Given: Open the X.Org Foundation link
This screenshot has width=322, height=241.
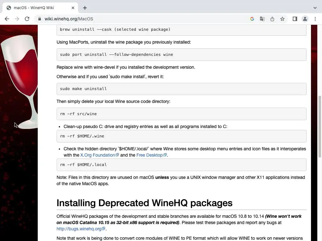Looking at the screenshot, I should point(97,155).
